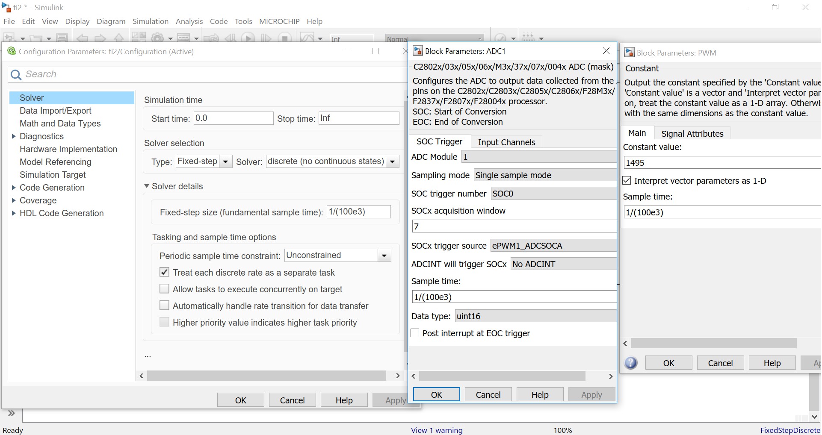Click Help in Configuration Parameters window
The image size is (822, 435).
click(x=344, y=400)
